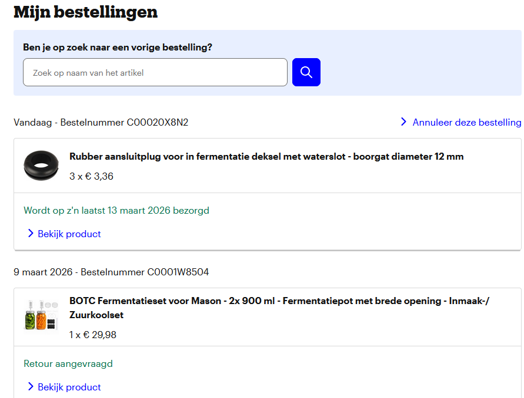The image size is (524, 398).
Task: Click the rubber aansluitplug product image
Action: (41, 161)
